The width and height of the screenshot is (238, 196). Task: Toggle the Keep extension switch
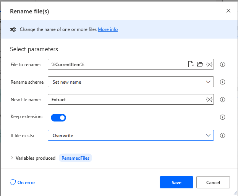(58, 118)
